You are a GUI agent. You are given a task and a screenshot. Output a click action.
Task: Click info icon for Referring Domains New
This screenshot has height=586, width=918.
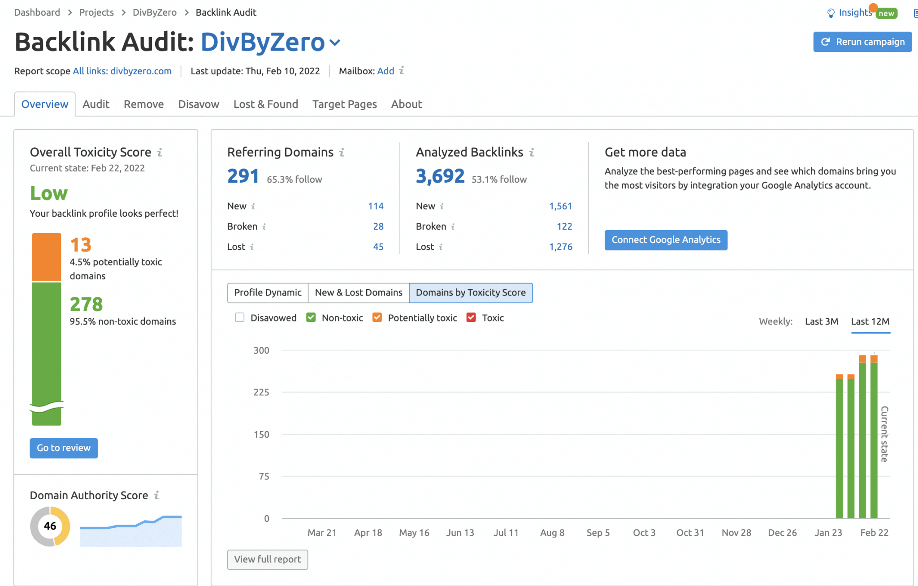pos(253,206)
